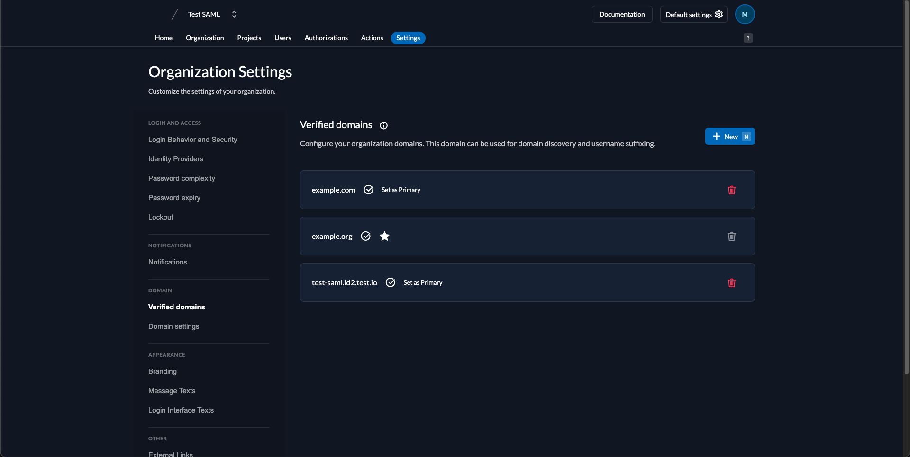Screen dimensions: 910x457
Task: Switch to the Users tab
Action: (x=282, y=38)
